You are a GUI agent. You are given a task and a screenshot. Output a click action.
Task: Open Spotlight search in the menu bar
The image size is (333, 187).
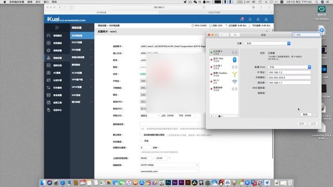[317, 2]
